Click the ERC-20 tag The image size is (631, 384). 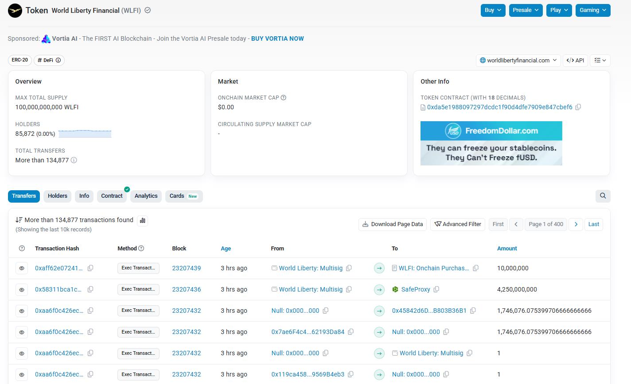point(19,60)
